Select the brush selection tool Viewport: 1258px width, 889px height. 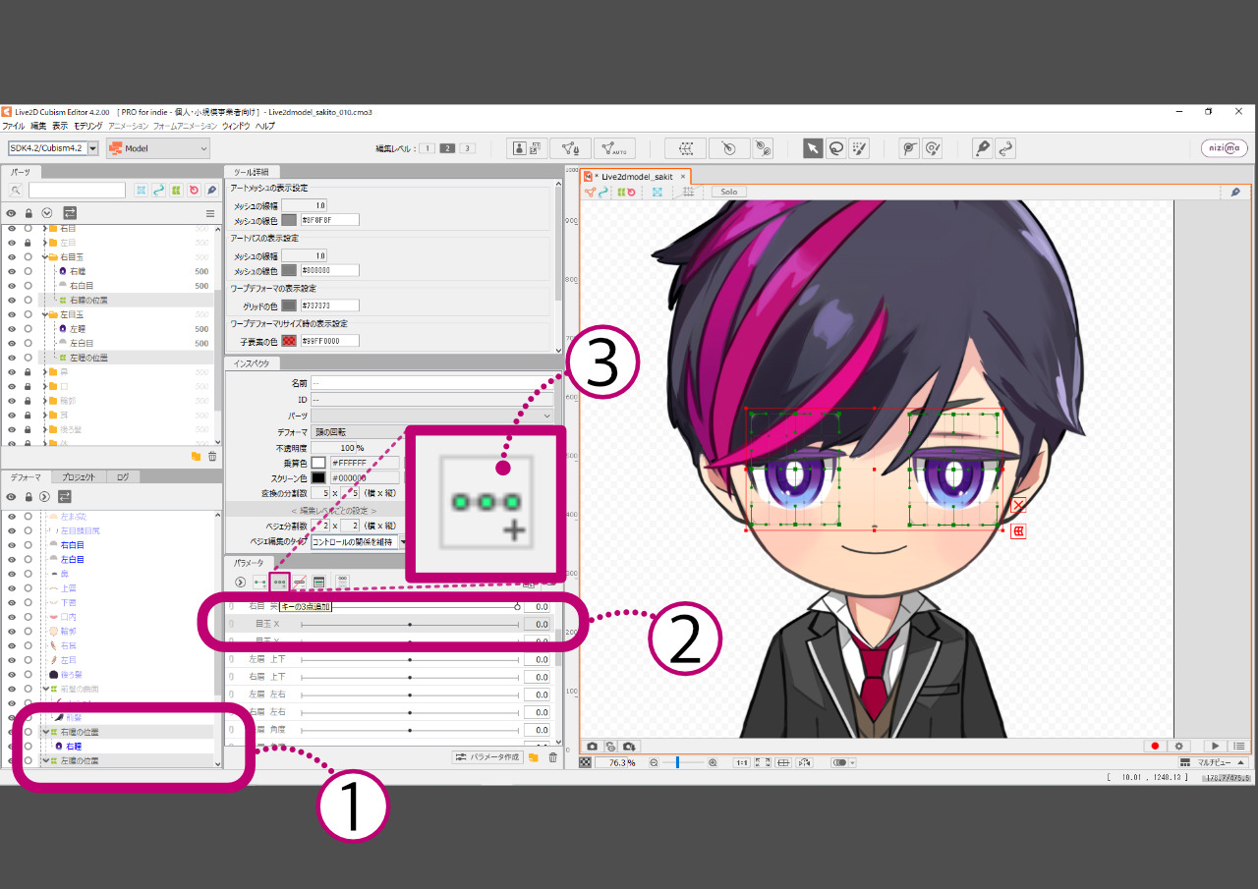(x=859, y=148)
